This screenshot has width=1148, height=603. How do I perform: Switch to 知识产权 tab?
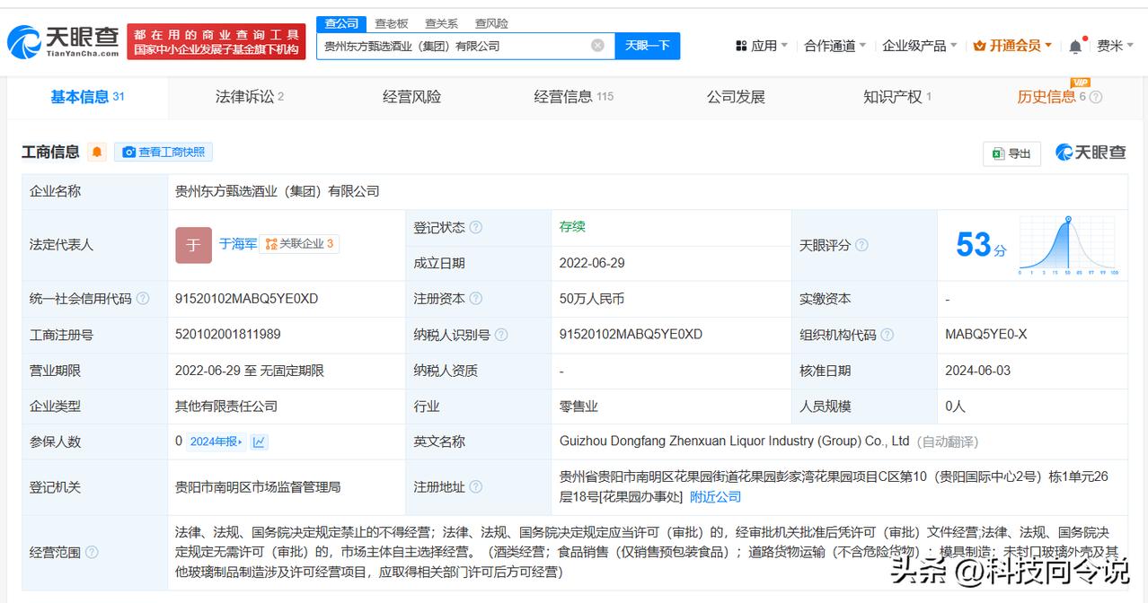pyautogui.click(x=897, y=97)
